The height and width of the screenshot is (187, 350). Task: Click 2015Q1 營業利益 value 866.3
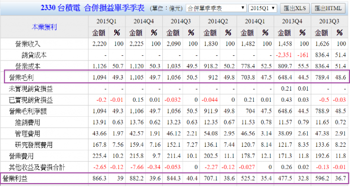point(99,179)
